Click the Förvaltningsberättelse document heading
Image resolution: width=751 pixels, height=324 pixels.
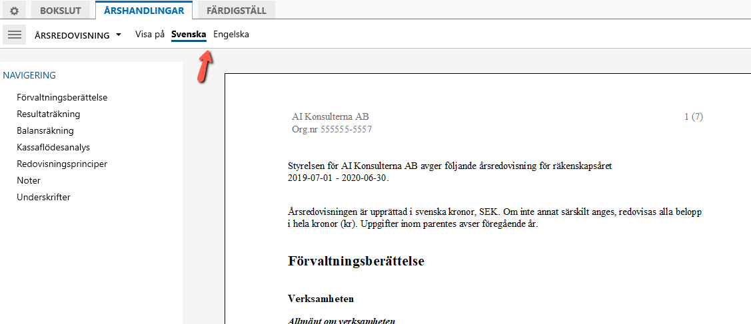point(357,261)
